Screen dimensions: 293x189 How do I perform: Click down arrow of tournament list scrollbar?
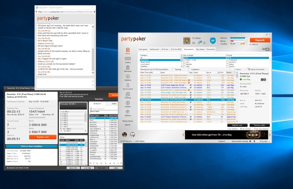coord(237,121)
